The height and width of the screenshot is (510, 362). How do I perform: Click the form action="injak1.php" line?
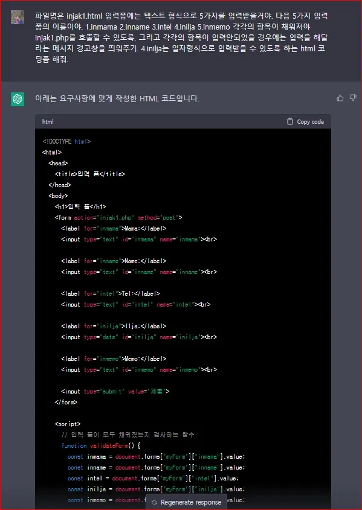point(118,218)
